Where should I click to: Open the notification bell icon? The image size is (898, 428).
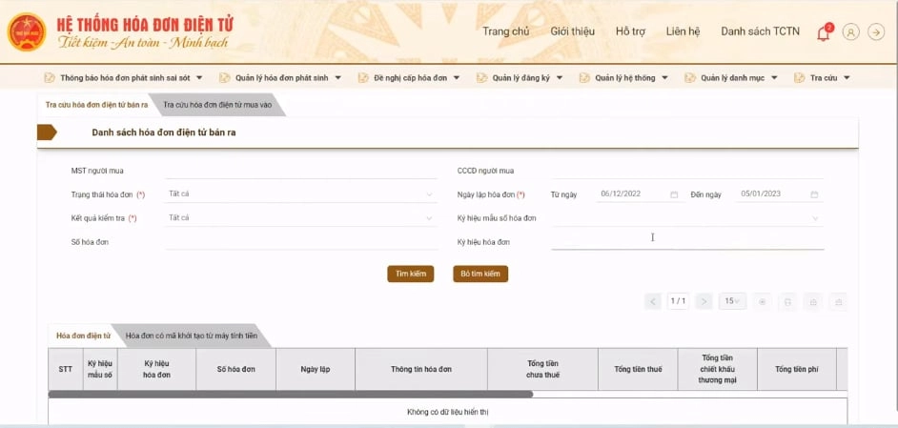pyautogui.click(x=823, y=32)
